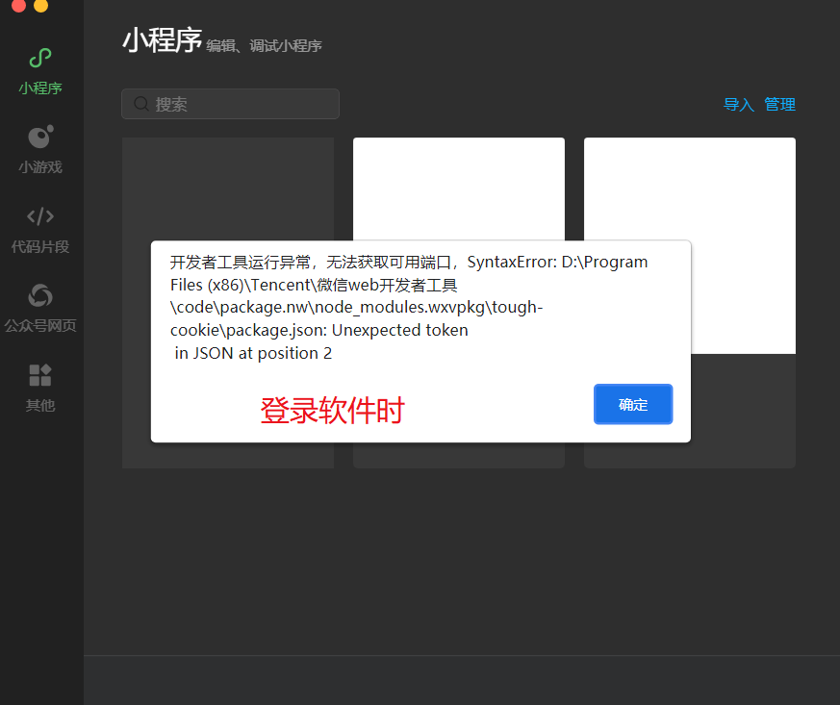This screenshot has width=840, height=705.
Task: Click the 确定 button in error dialog
Action: 633,404
